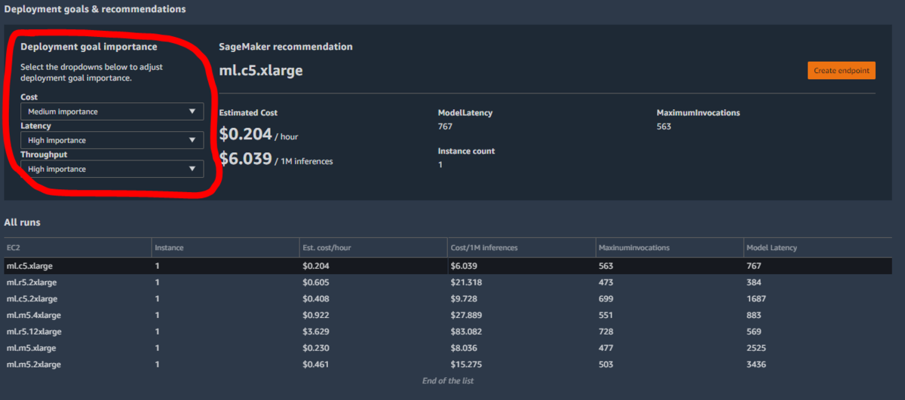Select the ml.c5.2xlarge row
905x400 pixels.
(x=448, y=299)
